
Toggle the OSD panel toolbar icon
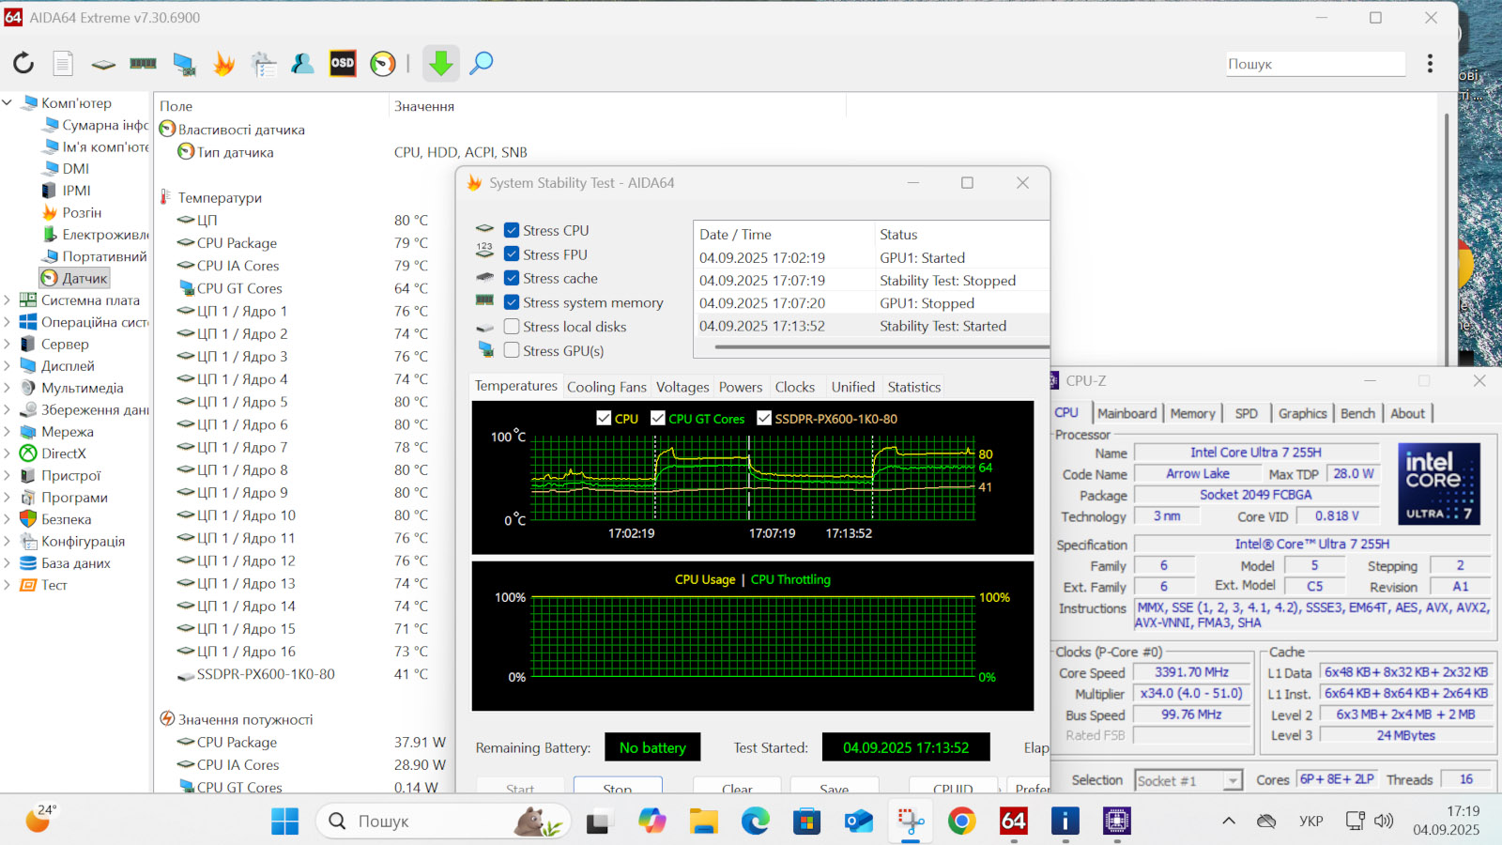pos(343,63)
